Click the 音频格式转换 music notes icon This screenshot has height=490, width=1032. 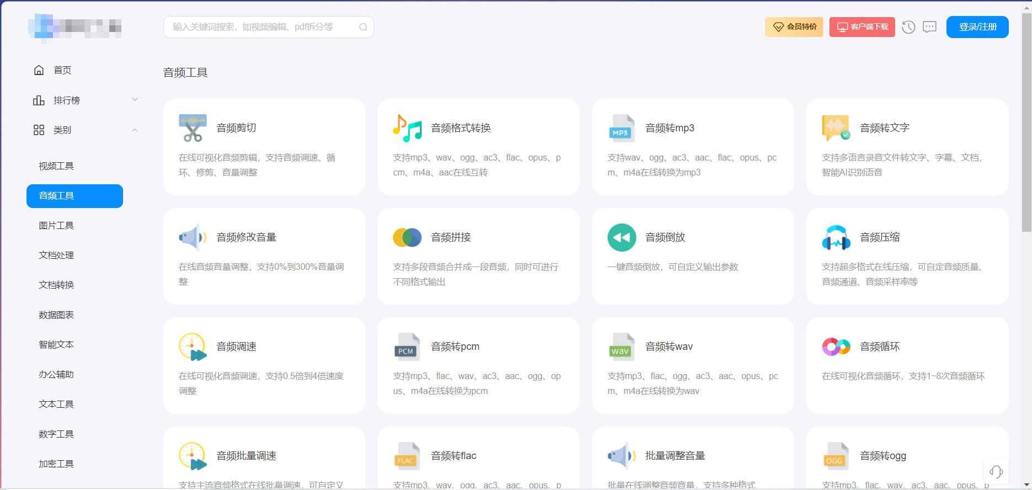(407, 128)
